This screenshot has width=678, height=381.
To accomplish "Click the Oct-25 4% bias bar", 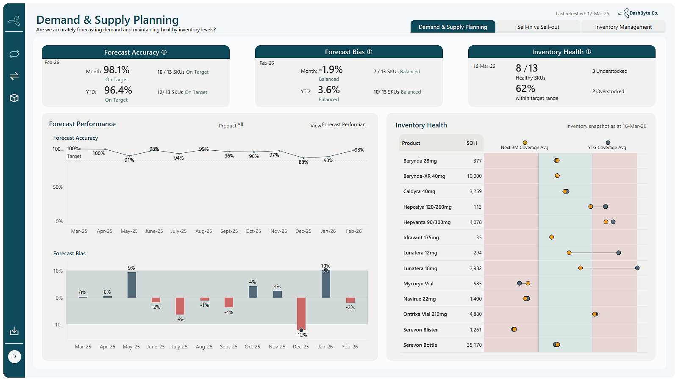I will [x=253, y=292].
